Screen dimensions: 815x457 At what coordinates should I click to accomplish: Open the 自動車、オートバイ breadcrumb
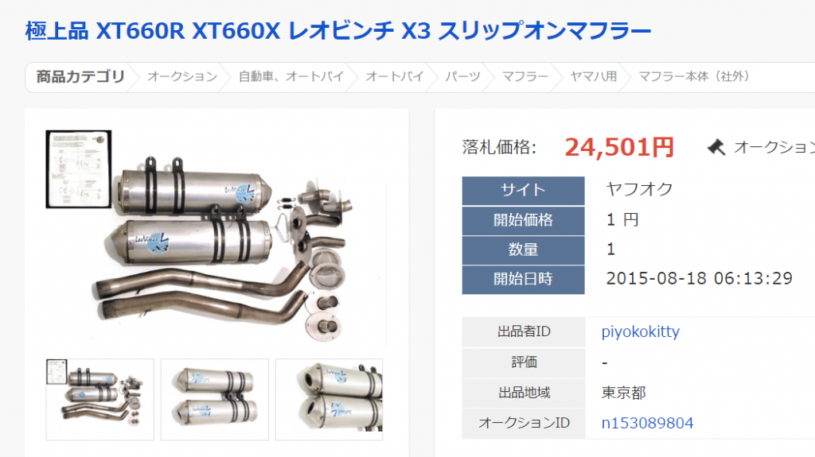coord(291,77)
